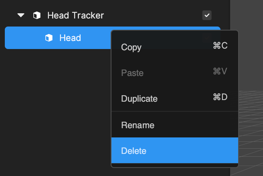Toggle the Head Tracker visibility checkbox
The width and height of the screenshot is (263, 176).
[207, 15]
